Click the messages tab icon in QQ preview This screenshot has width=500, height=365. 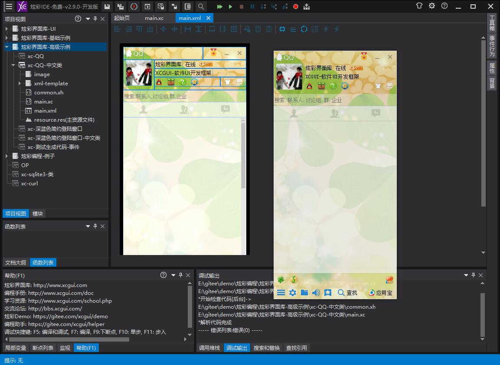(376, 113)
